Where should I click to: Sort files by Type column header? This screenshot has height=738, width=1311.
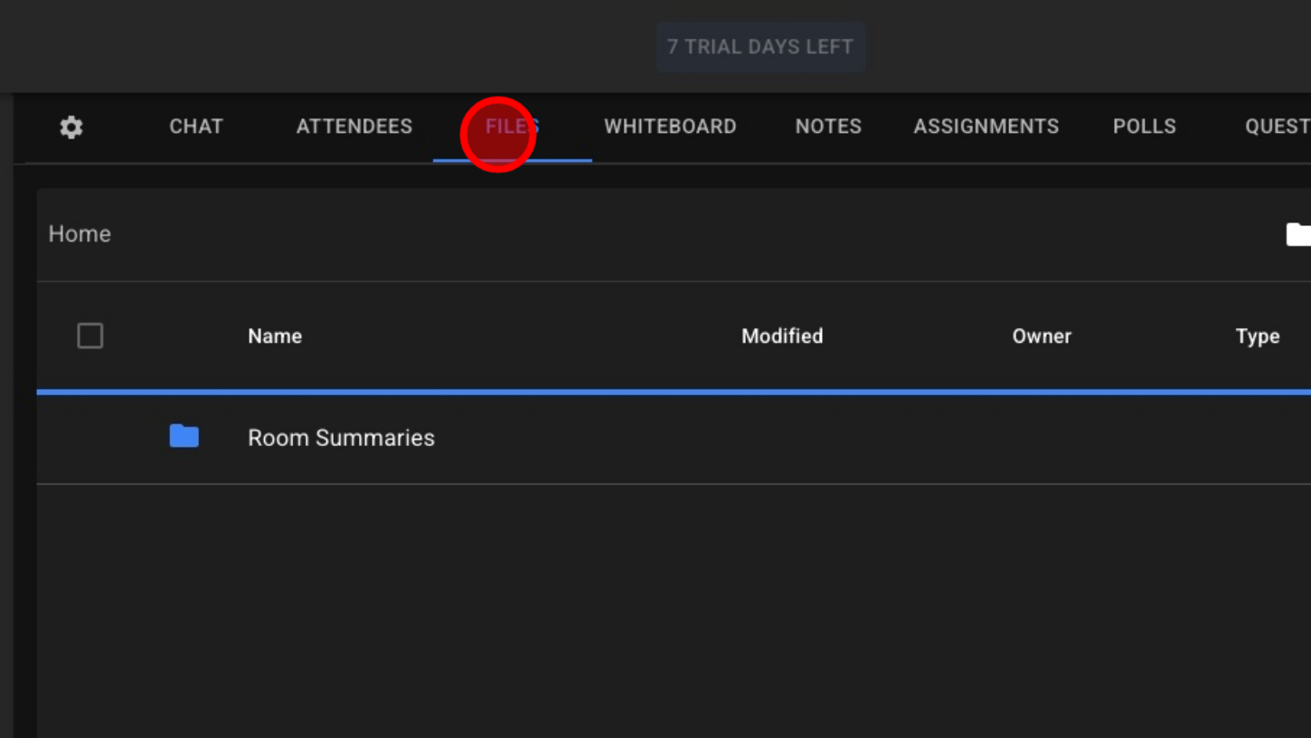1258,336
